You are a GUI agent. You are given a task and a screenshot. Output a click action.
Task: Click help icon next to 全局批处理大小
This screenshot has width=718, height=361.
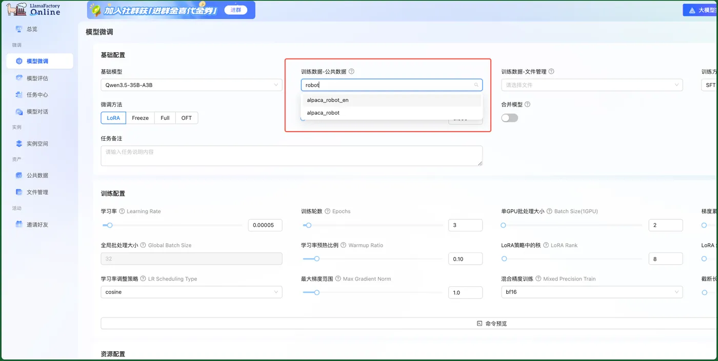click(143, 245)
